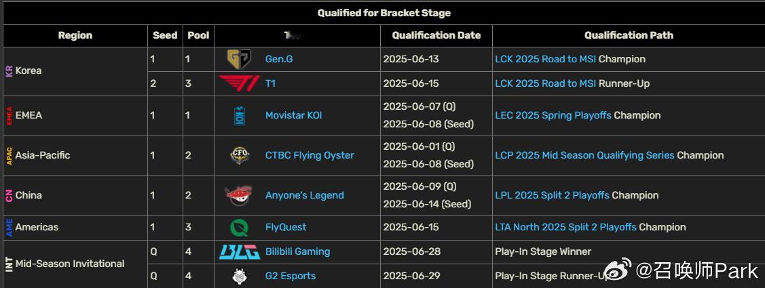Screen dimensions: 765x288
Task: Click the Anyone's Legend team logo
Action: [x=239, y=195]
